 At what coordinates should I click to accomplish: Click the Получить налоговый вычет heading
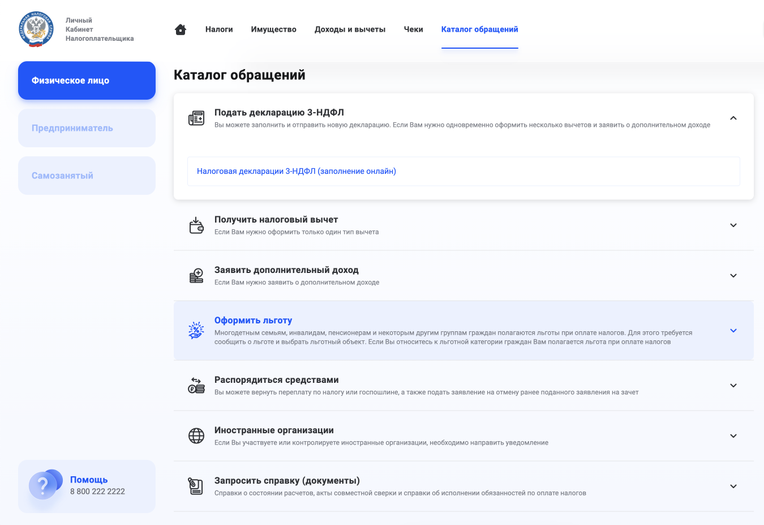pyautogui.click(x=276, y=219)
